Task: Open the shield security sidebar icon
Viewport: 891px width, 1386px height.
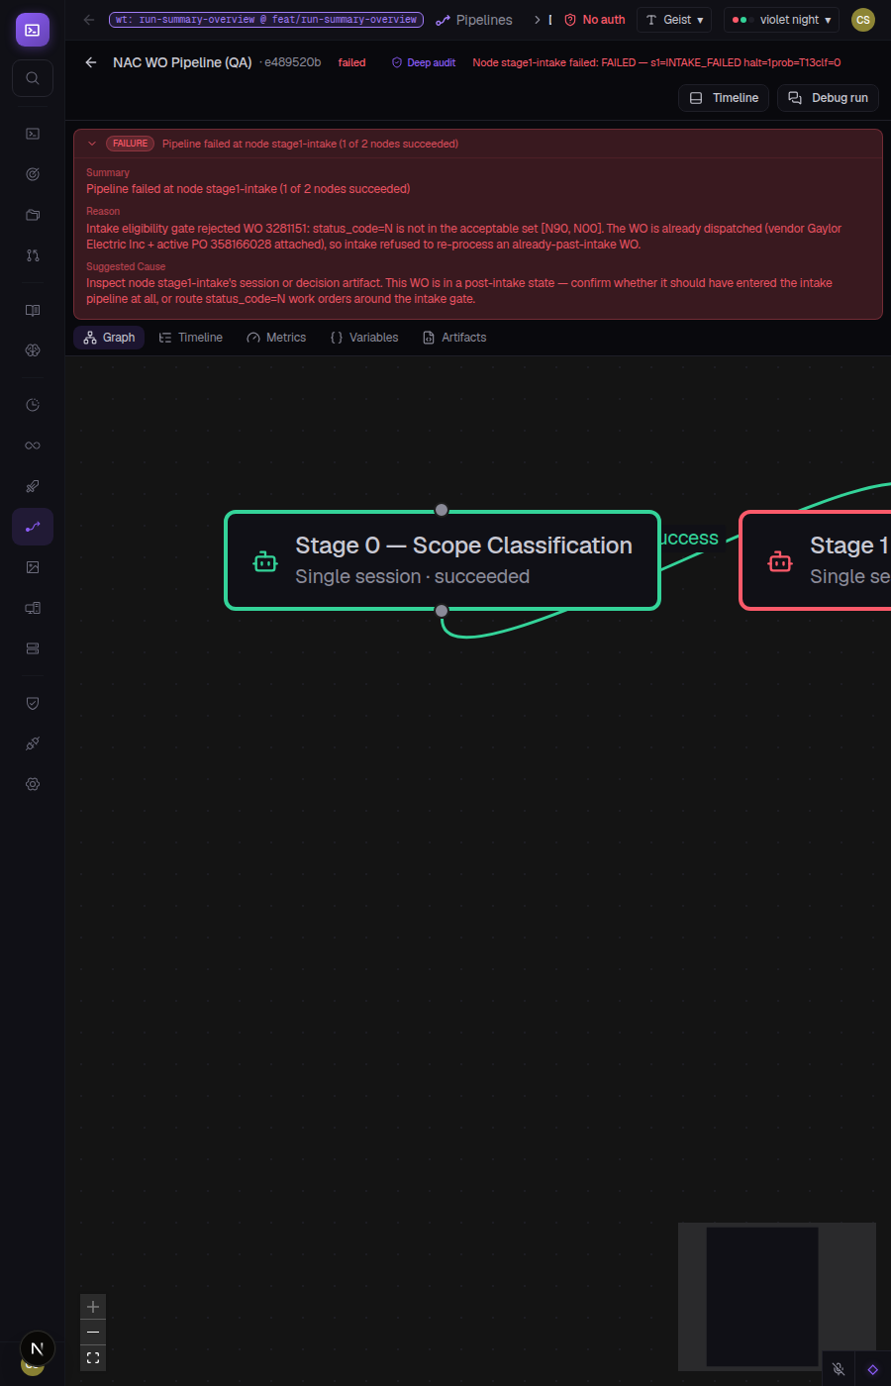Action: click(x=33, y=703)
